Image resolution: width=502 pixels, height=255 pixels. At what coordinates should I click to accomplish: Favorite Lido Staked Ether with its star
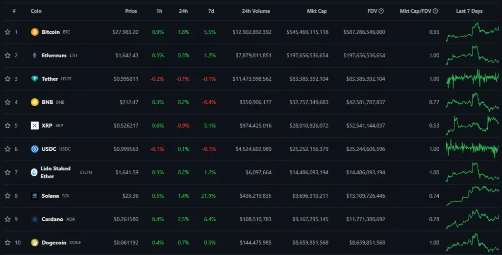[7, 172]
